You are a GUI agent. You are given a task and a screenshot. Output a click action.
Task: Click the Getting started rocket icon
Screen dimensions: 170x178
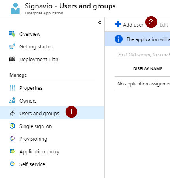point(12,46)
